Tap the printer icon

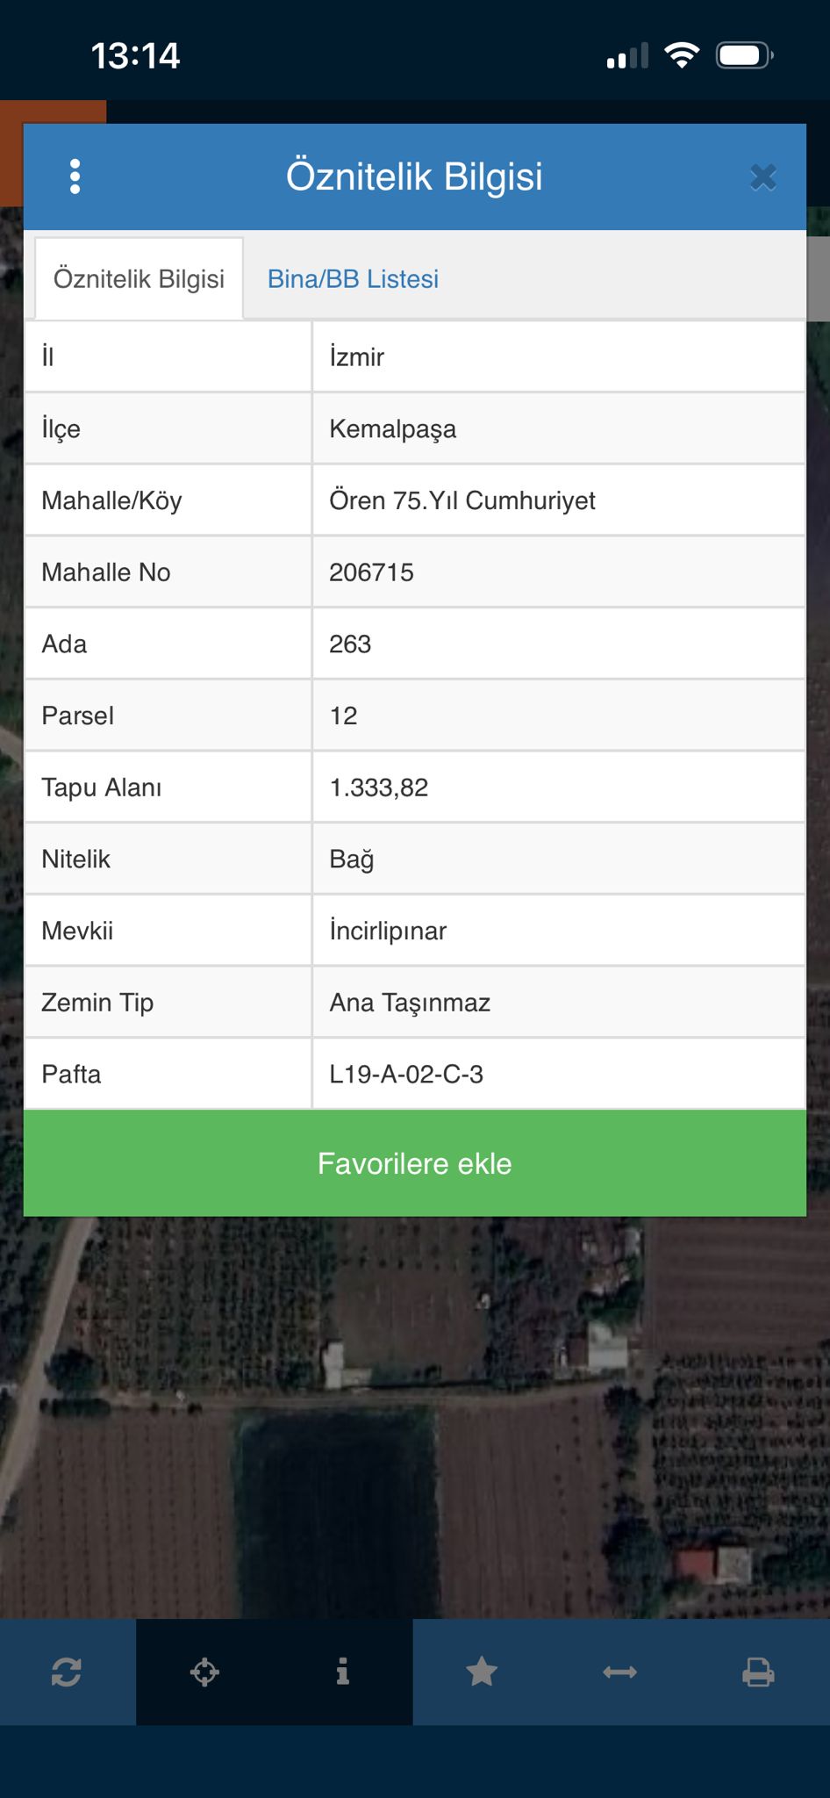[x=758, y=1672]
